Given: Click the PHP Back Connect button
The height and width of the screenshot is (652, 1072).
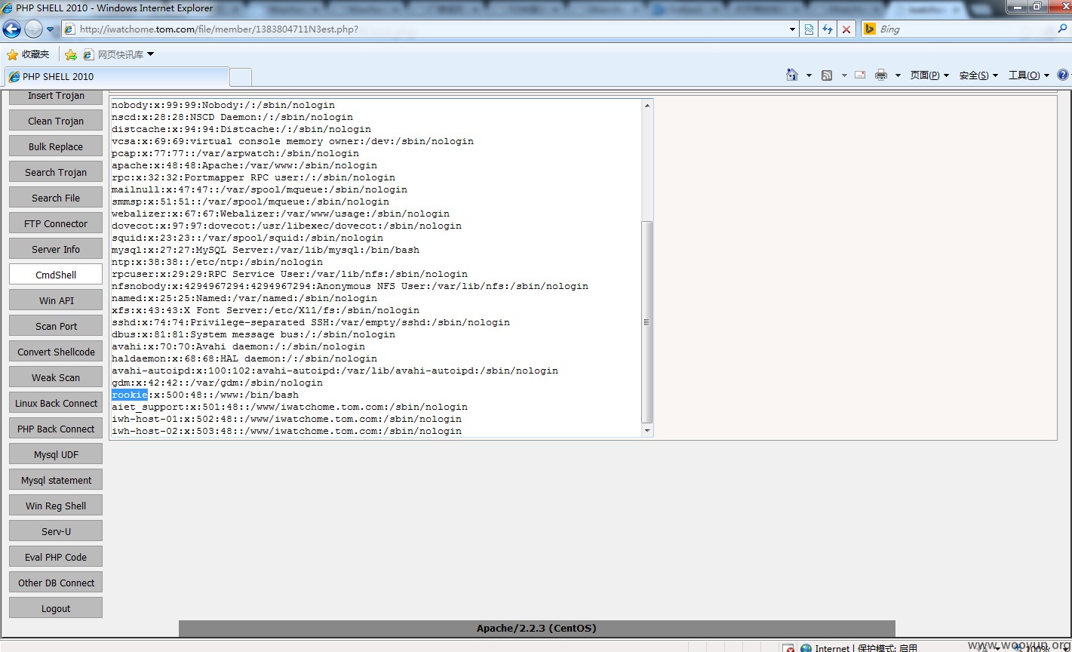Looking at the screenshot, I should click(56, 429).
